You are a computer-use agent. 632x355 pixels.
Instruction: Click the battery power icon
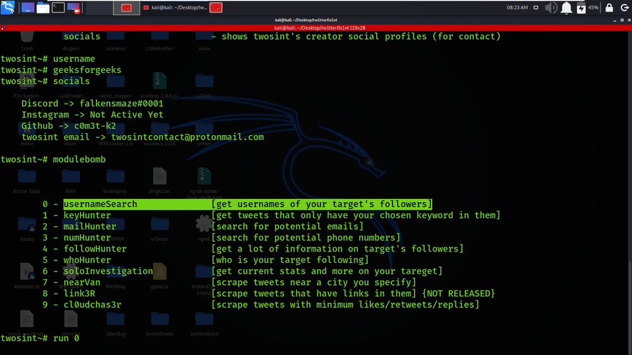(x=581, y=8)
